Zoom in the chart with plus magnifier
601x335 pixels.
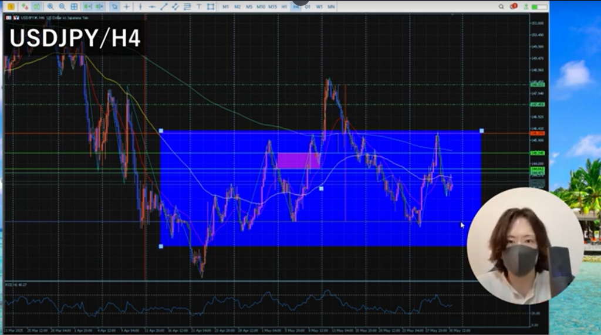coord(50,6)
